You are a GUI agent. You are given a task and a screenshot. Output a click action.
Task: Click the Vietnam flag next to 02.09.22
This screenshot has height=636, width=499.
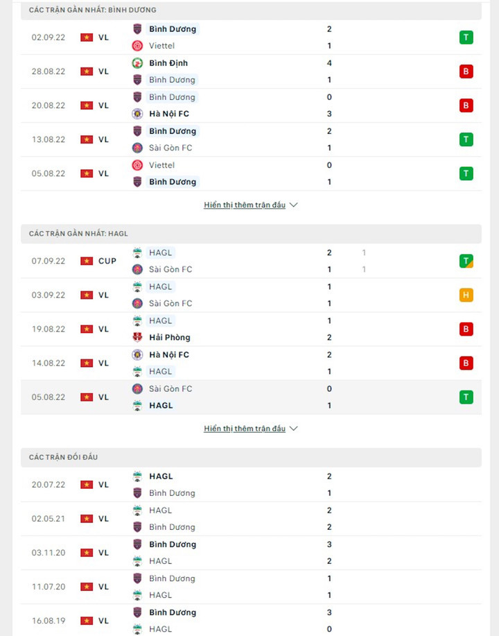click(x=87, y=37)
